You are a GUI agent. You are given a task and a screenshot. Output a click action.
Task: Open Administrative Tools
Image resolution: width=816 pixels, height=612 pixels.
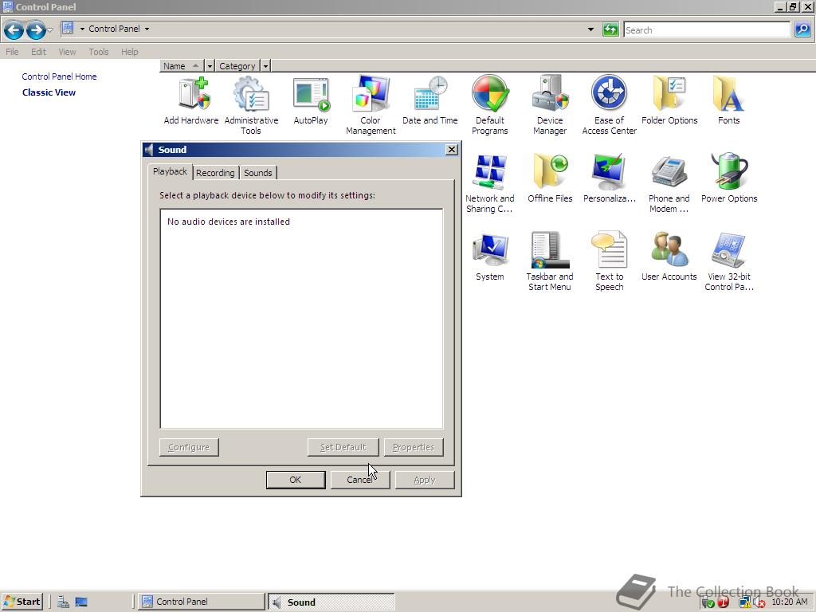point(251,106)
